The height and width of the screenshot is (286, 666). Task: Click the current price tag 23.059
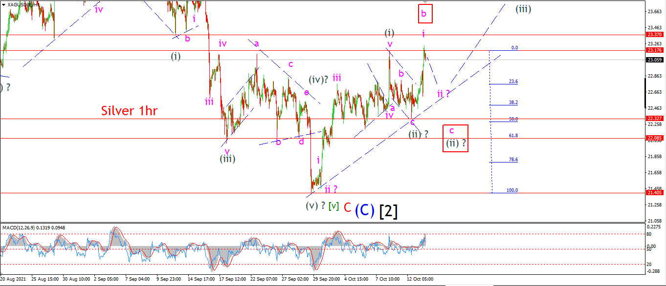point(655,60)
